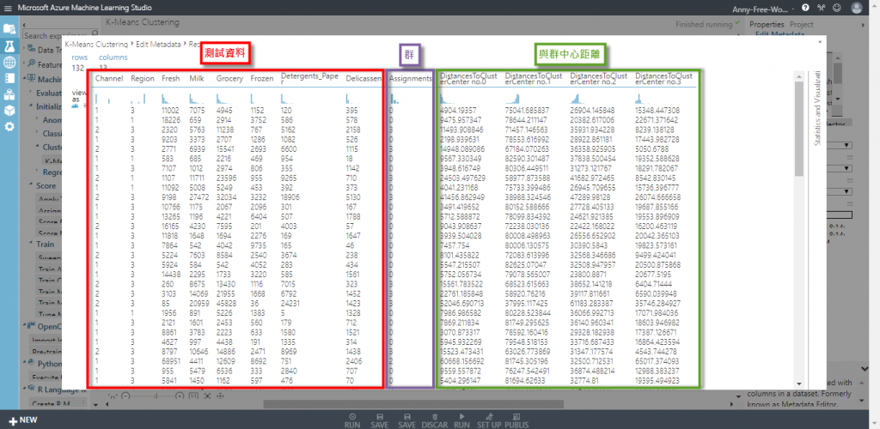
Task: Open the community people icon
Action: click(821, 8)
